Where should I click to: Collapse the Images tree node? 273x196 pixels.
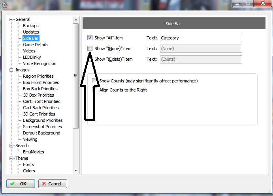click(x=11, y=70)
